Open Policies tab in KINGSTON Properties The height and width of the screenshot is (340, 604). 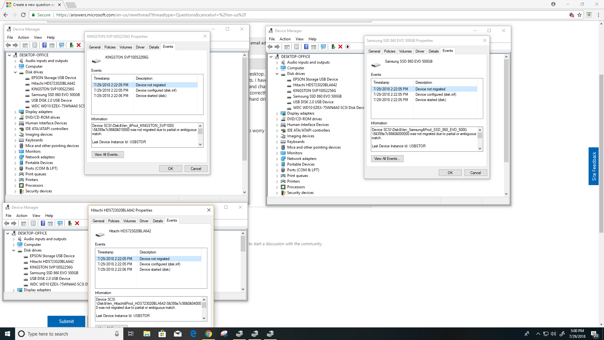110,47
